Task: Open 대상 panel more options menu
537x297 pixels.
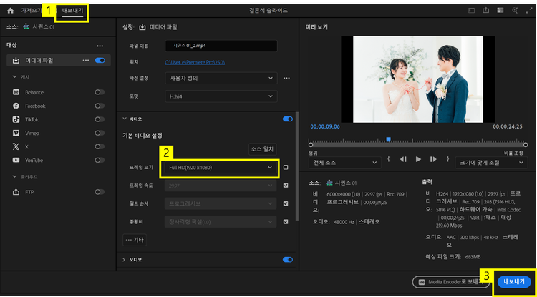Action: pos(100,46)
